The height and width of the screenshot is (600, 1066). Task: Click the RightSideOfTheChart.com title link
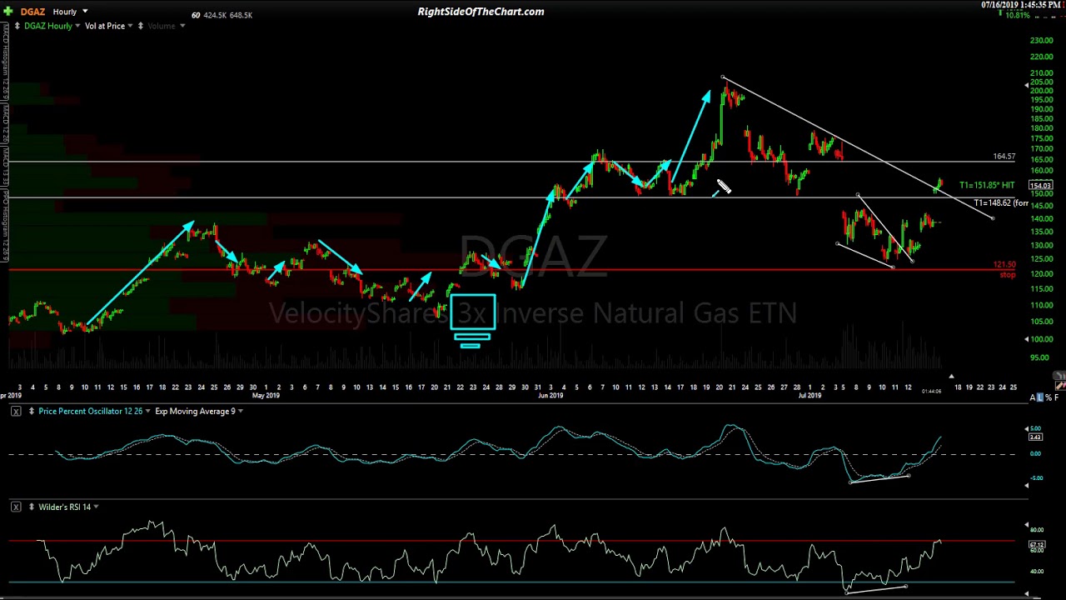(481, 12)
